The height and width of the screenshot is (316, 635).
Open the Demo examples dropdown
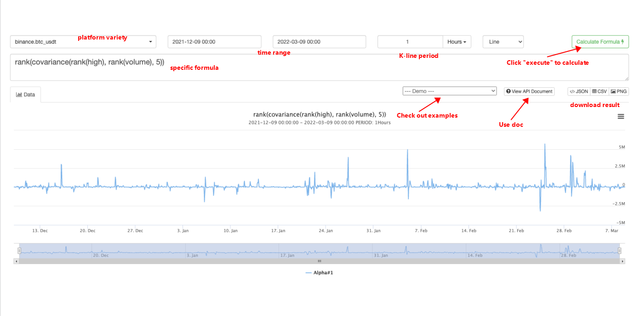click(450, 91)
